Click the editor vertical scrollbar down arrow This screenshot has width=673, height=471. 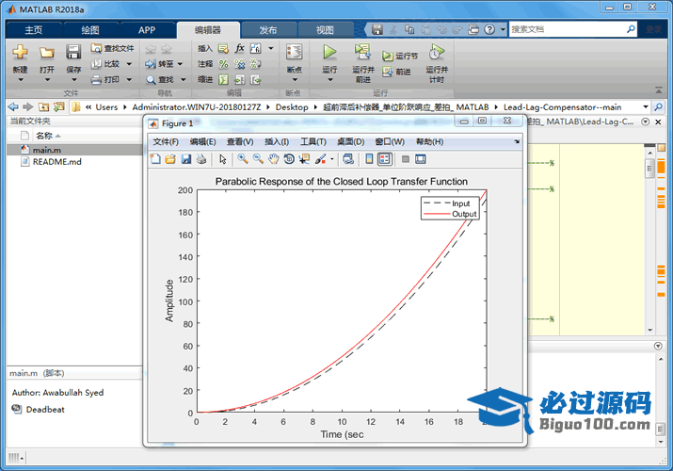(x=649, y=330)
